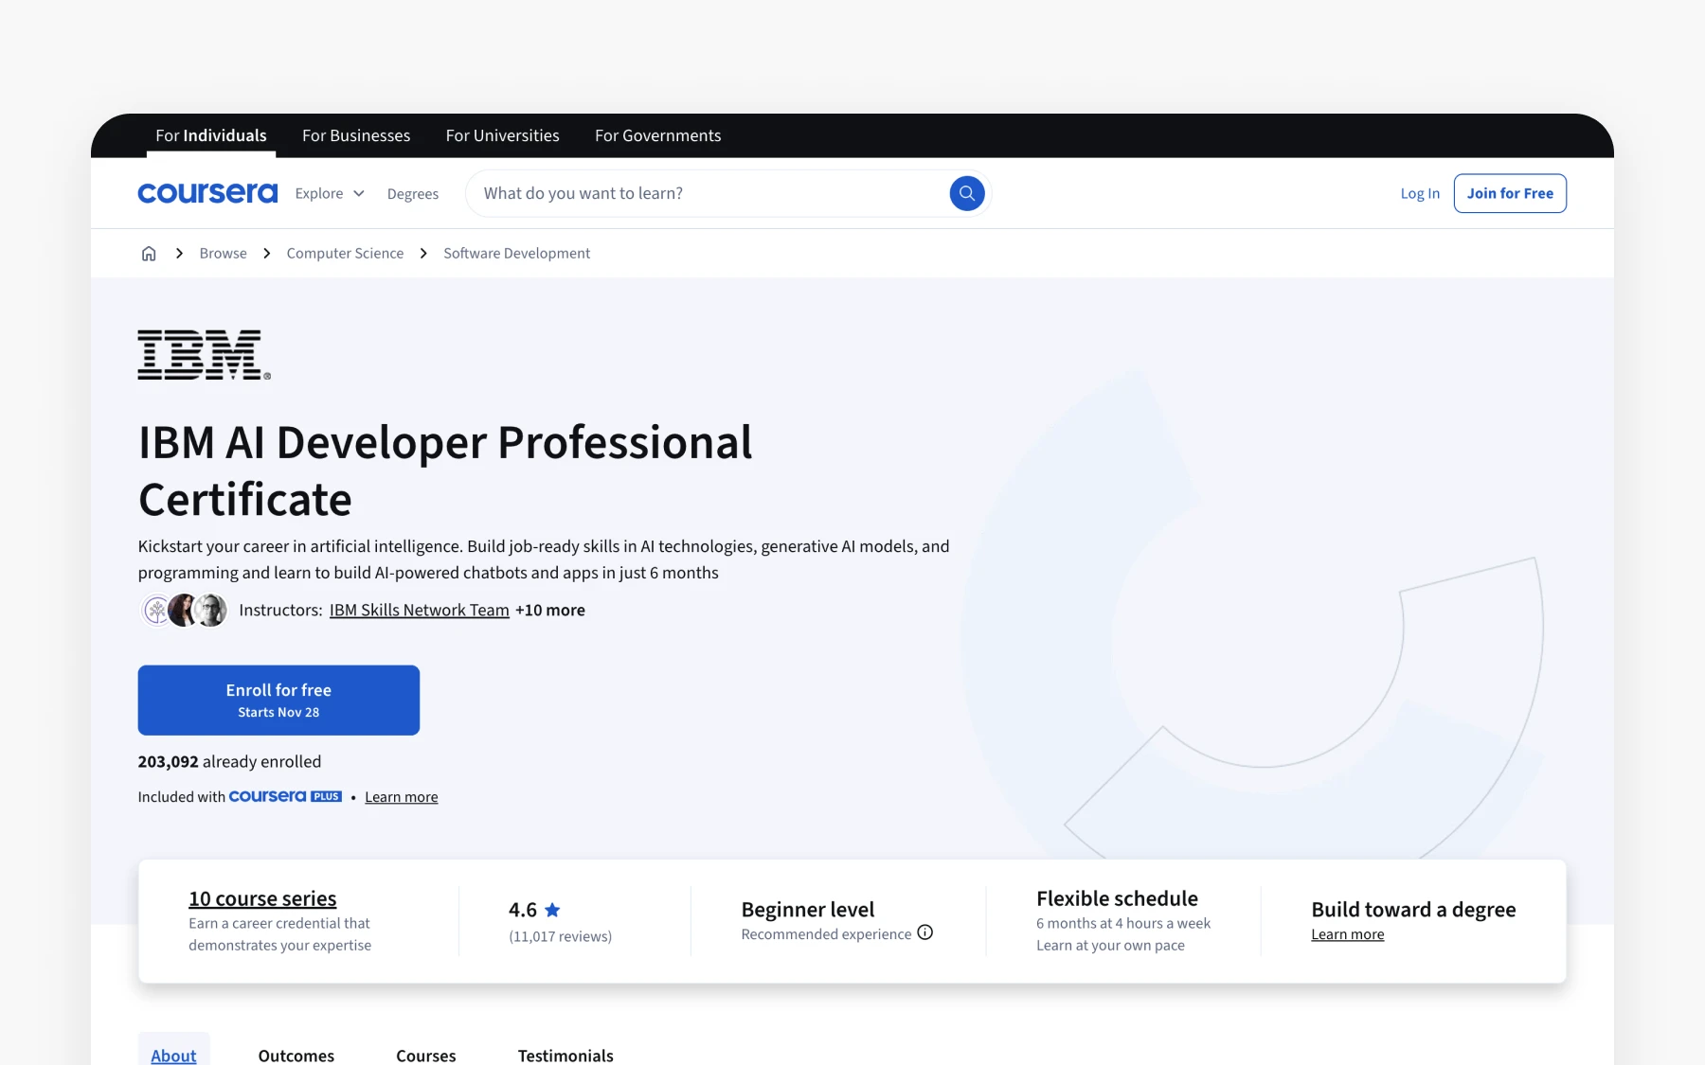Click the '(11,017 reviews)' text
The width and height of the screenshot is (1705, 1065).
click(560, 936)
